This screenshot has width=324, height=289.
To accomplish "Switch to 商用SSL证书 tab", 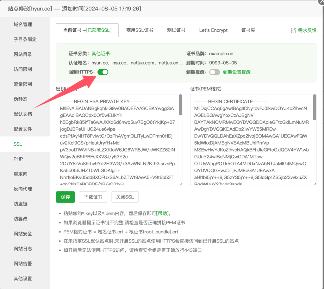I will pyautogui.click(x=140, y=30).
